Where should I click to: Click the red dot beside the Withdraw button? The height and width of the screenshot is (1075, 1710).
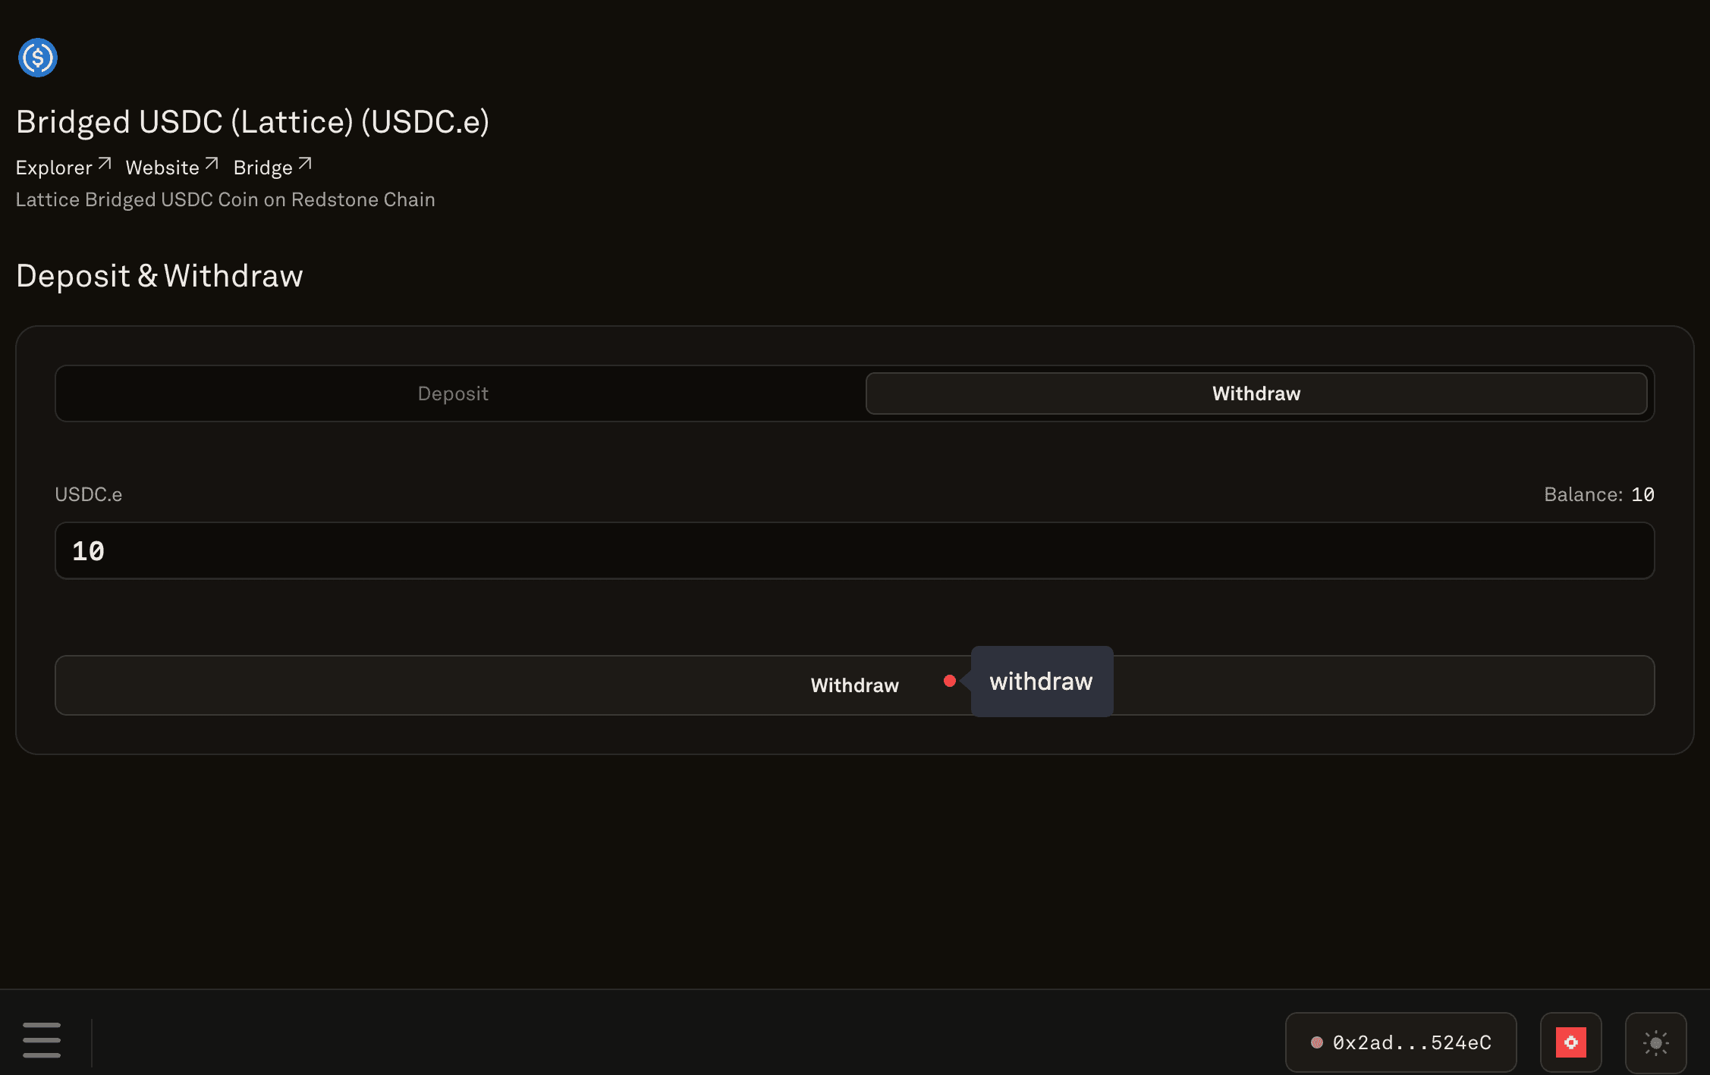pyautogui.click(x=949, y=681)
